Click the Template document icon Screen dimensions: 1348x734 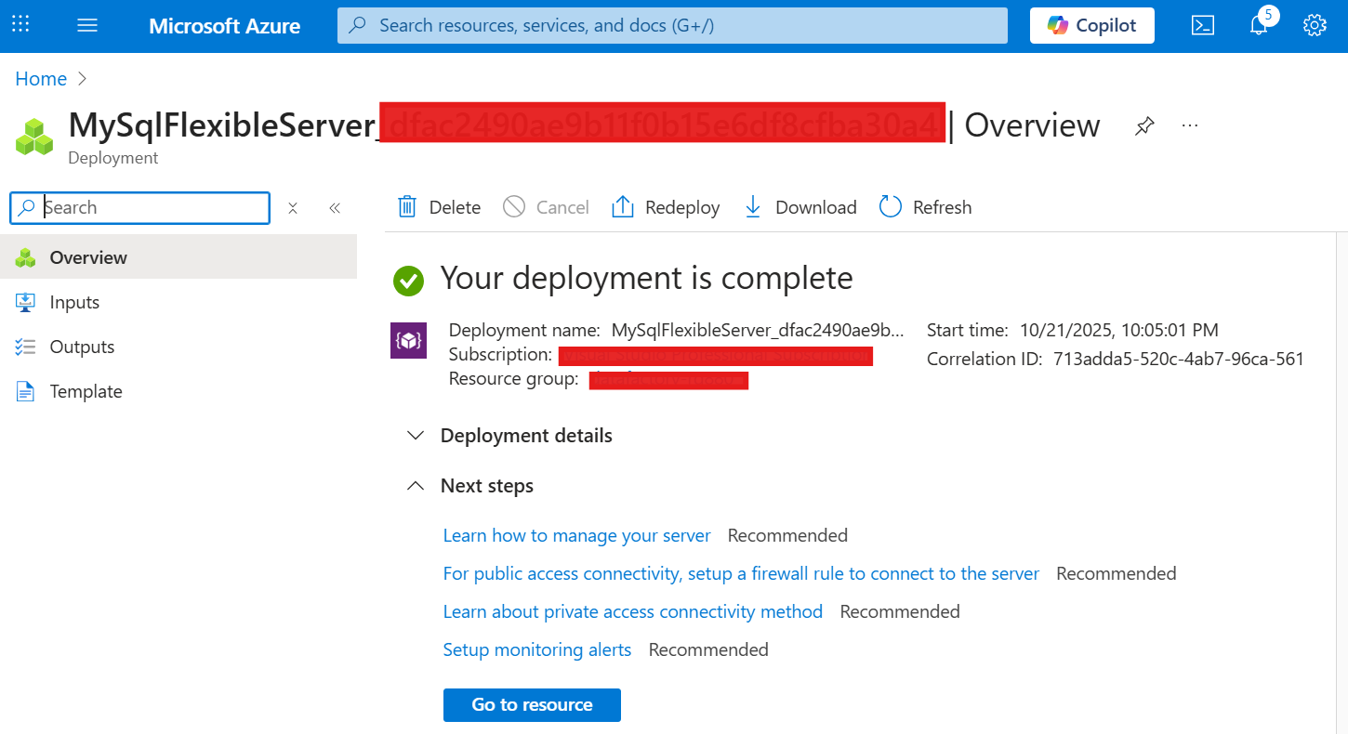pos(25,391)
